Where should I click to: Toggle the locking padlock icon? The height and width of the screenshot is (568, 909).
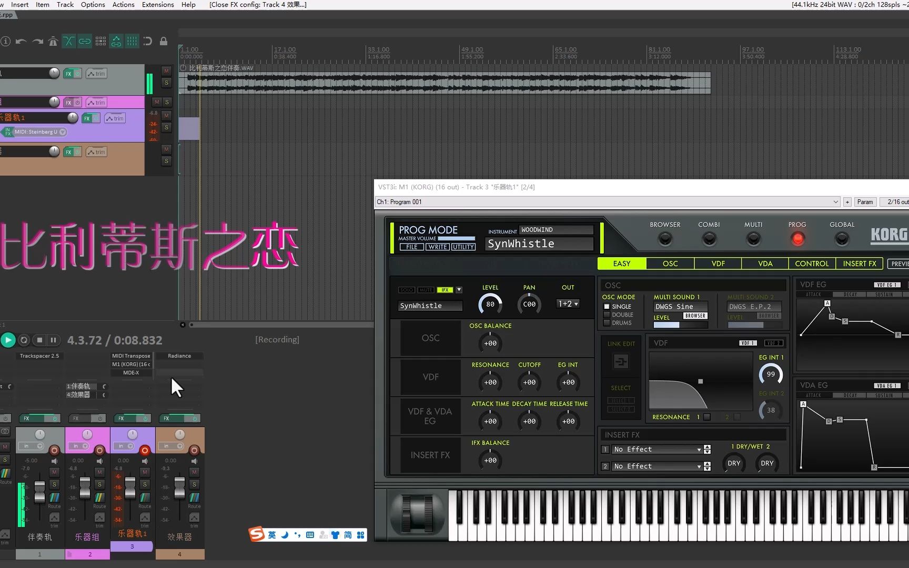point(164,41)
